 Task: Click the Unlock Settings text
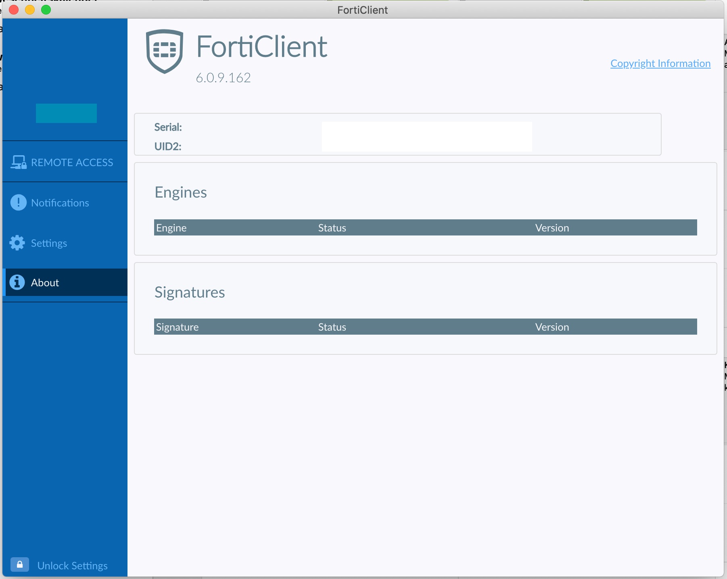(x=72, y=566)
